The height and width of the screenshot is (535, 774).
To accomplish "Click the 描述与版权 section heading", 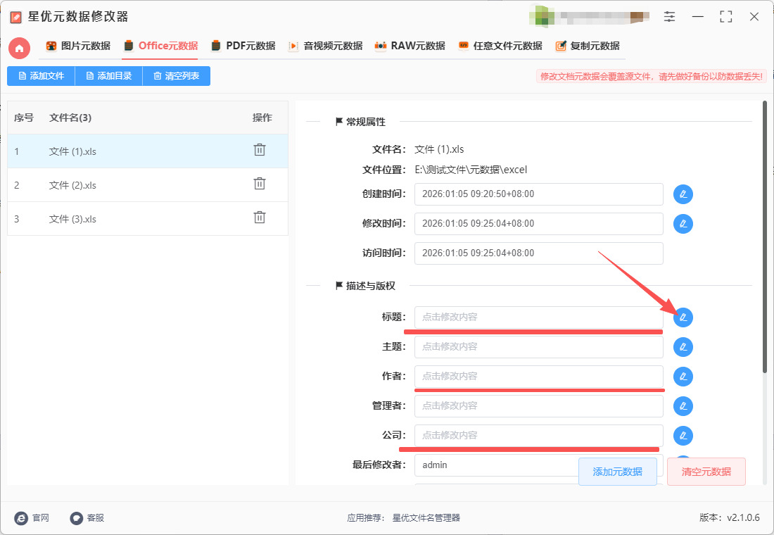I will click(x=370, y=286).
